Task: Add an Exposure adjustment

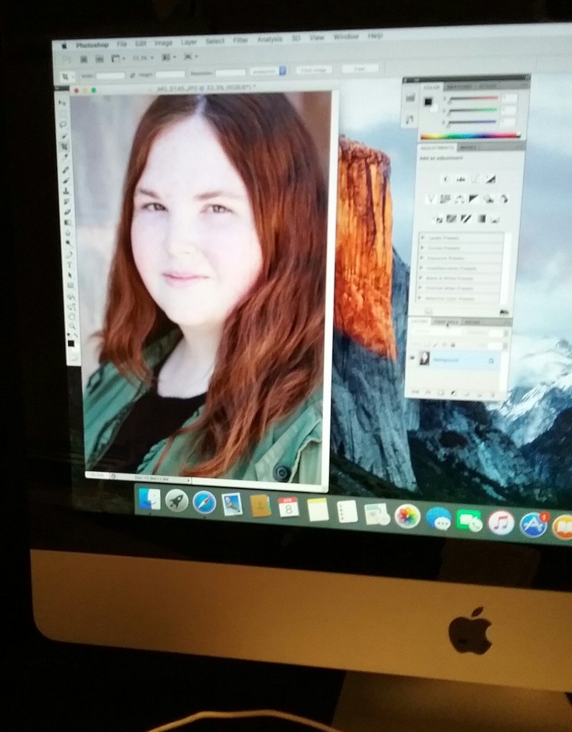Action: click(x=490, y=179)
